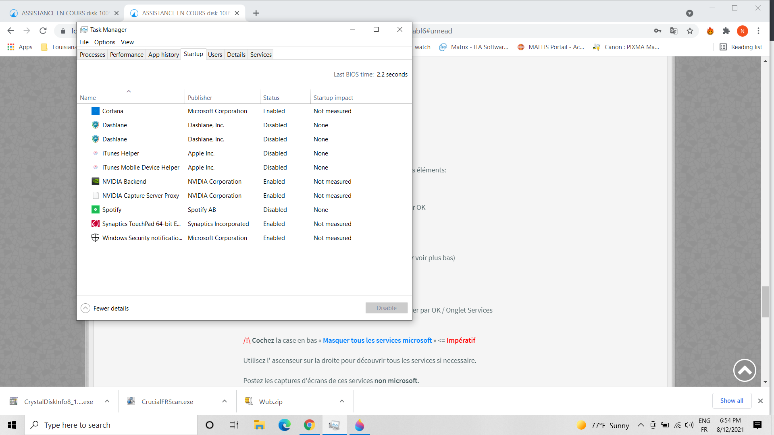This screenshot has height=435, width=774.
Task: Switch to the Services tab
Action: point(261,54)
